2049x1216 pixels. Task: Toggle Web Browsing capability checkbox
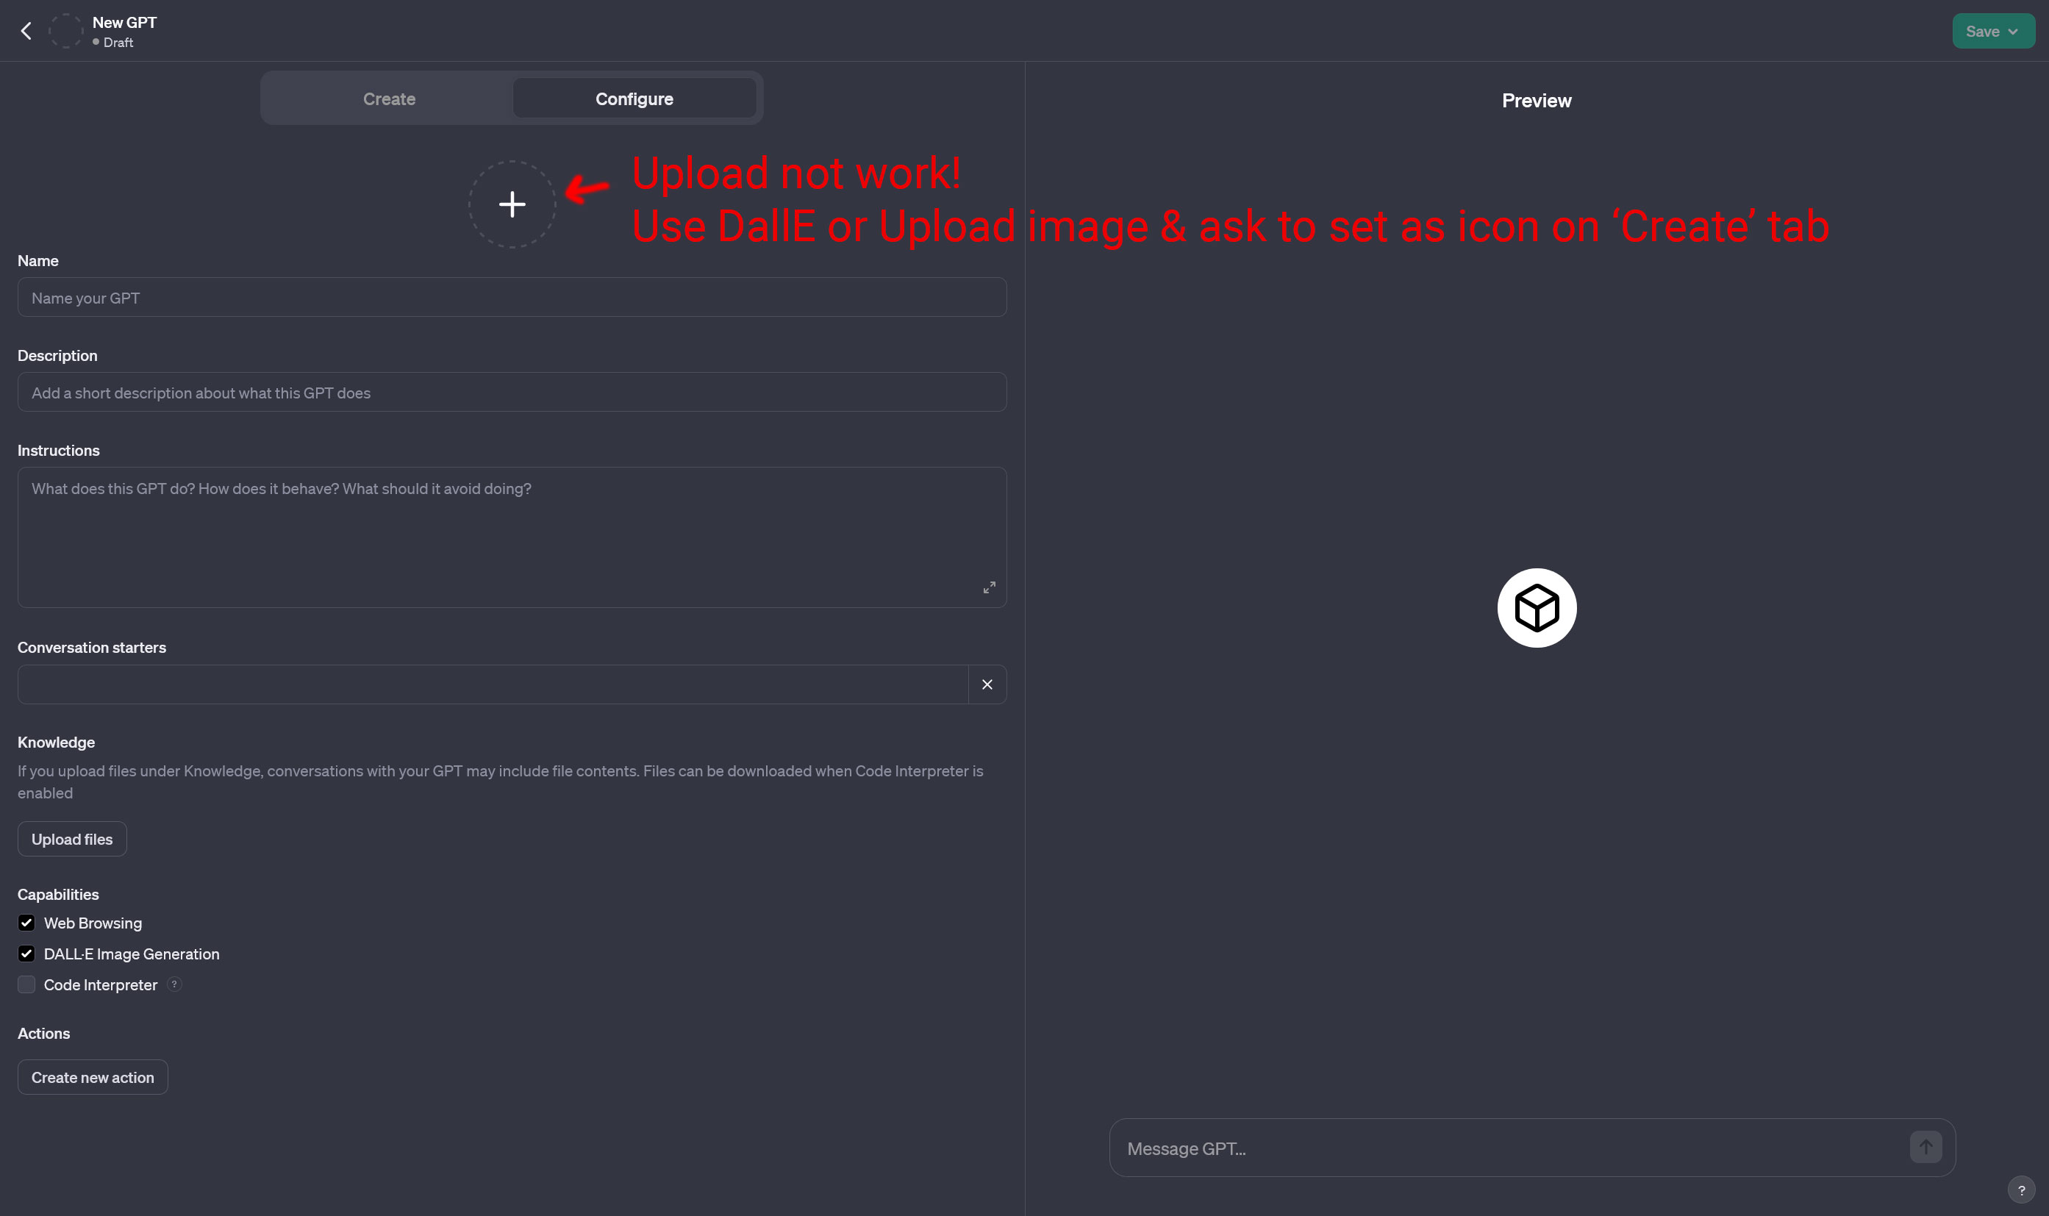[26, 923]
